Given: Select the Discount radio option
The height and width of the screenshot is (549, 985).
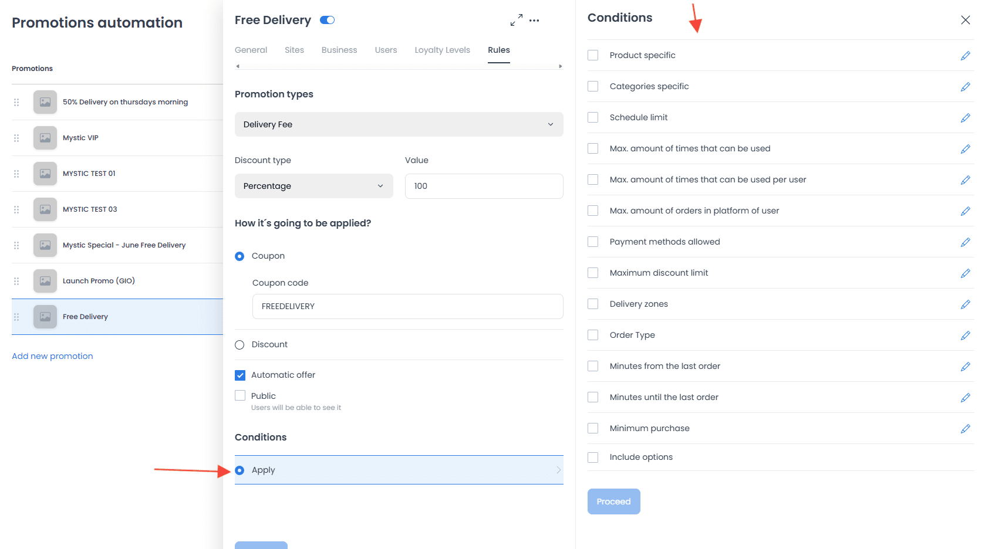Looking at the screenshot, I should click(239, 345).
